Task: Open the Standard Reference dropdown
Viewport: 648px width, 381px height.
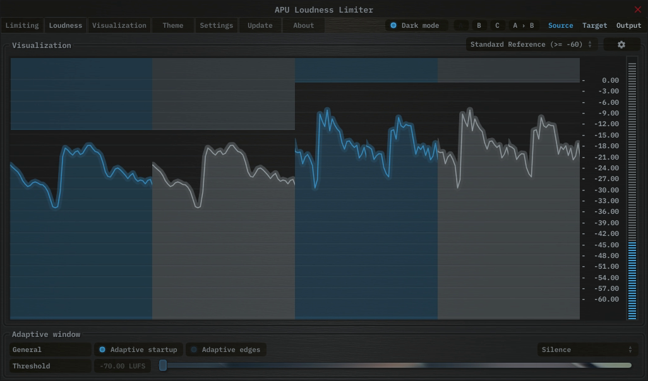Action: [x=531, y=45]
